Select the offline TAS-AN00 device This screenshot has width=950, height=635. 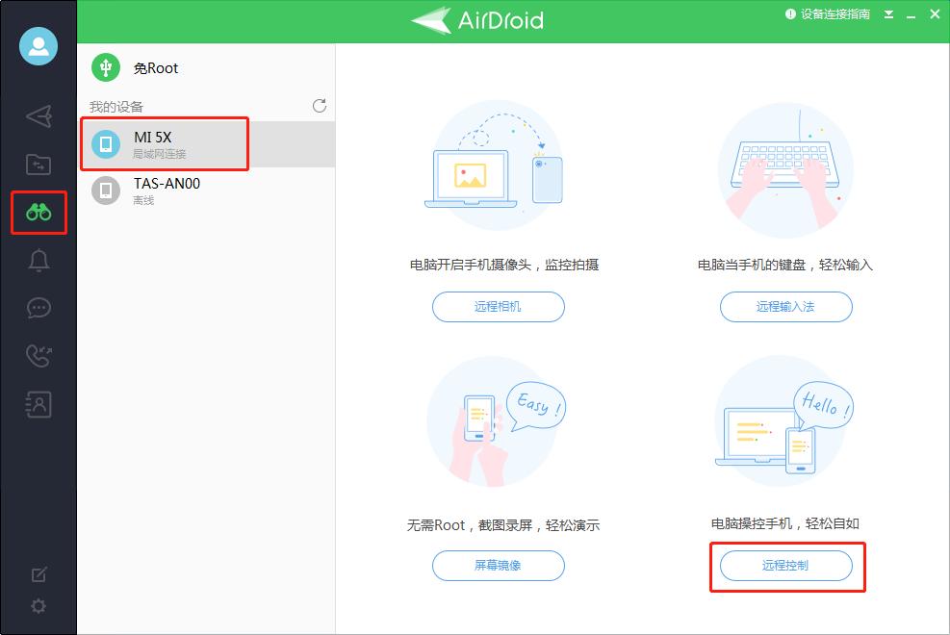164,190
